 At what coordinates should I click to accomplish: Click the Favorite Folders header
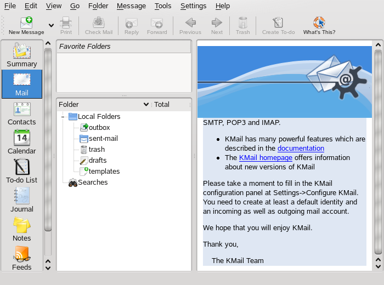pos(123,46)
